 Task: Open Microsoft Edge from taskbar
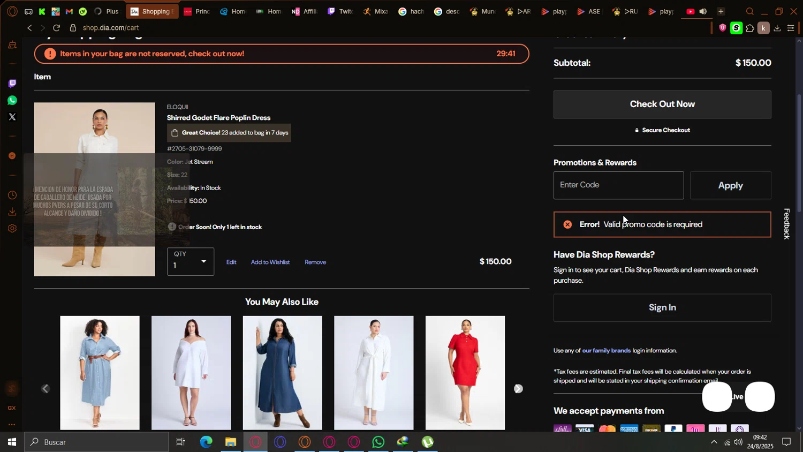click(x=206, y=442)
